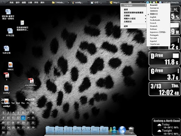Click the G:Free drive gadget

click(164, 74)
